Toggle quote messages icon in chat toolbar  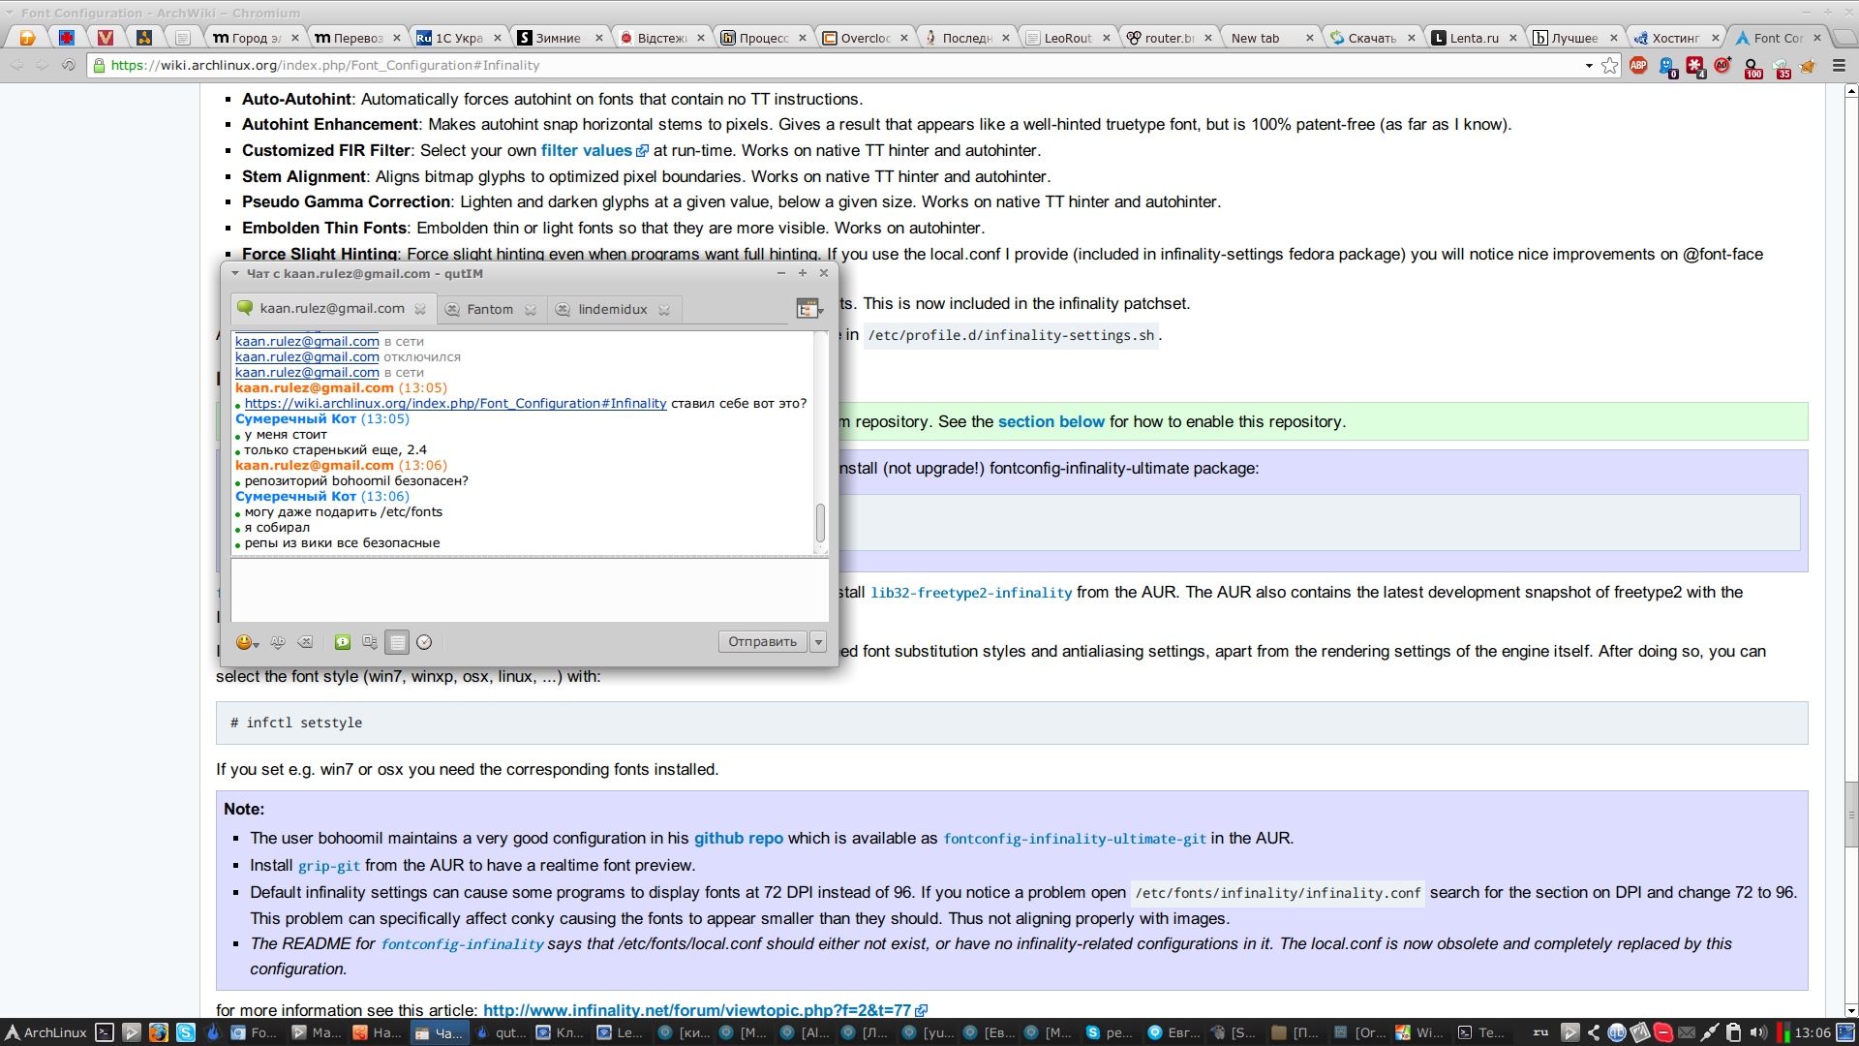(x=370, y=642)
